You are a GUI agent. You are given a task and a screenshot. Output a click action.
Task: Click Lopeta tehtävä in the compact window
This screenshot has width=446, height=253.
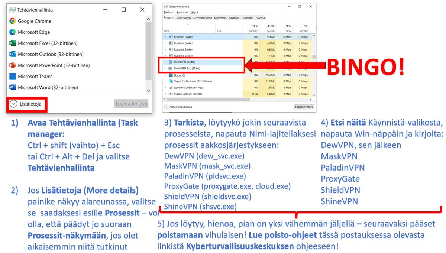pyautogui.click(x=132, y=104)
